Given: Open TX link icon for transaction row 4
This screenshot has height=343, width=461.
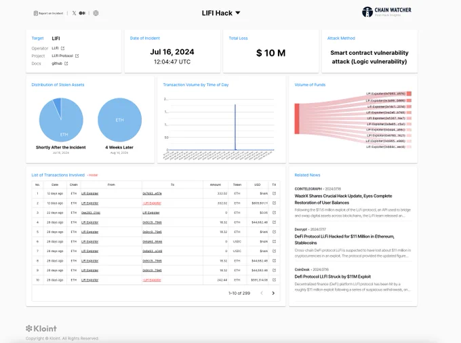Looking at the screenshot, I should point(274,222).
